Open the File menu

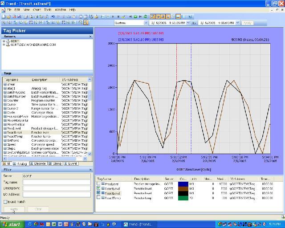[x=9, y=10]
